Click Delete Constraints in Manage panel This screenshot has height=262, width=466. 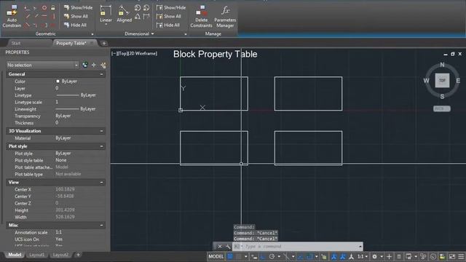point(201,16)
